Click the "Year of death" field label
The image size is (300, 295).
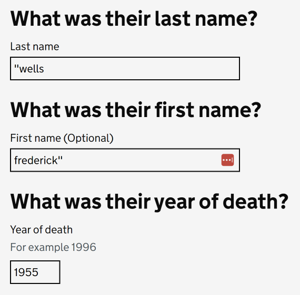click(42, 229)
